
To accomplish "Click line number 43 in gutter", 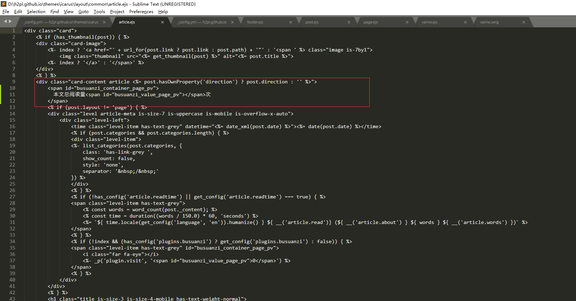I will pyautogui.click(x=12, y=299).
